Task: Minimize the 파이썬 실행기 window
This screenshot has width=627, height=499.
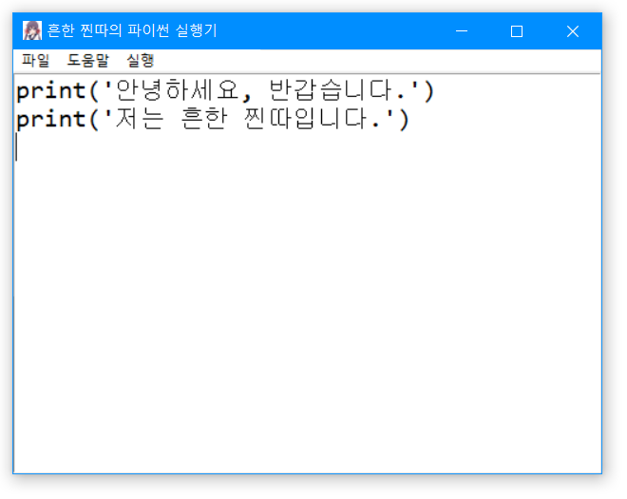Action: [x=462, y=30]
